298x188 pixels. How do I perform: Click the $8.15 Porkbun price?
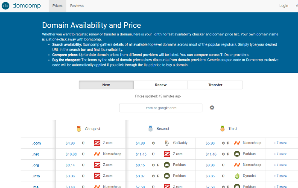(140, 165)
